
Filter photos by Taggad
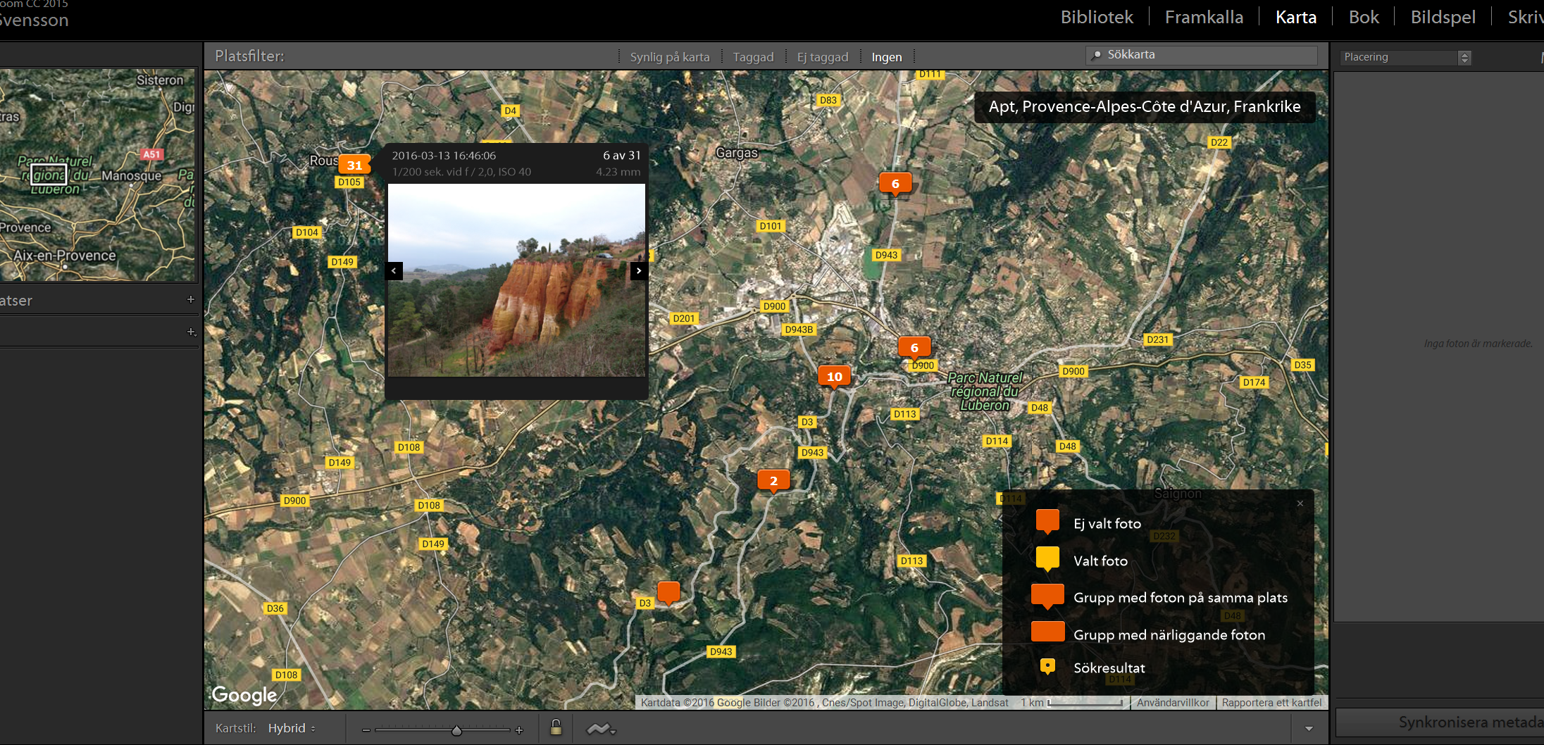[x=753, y=57]
